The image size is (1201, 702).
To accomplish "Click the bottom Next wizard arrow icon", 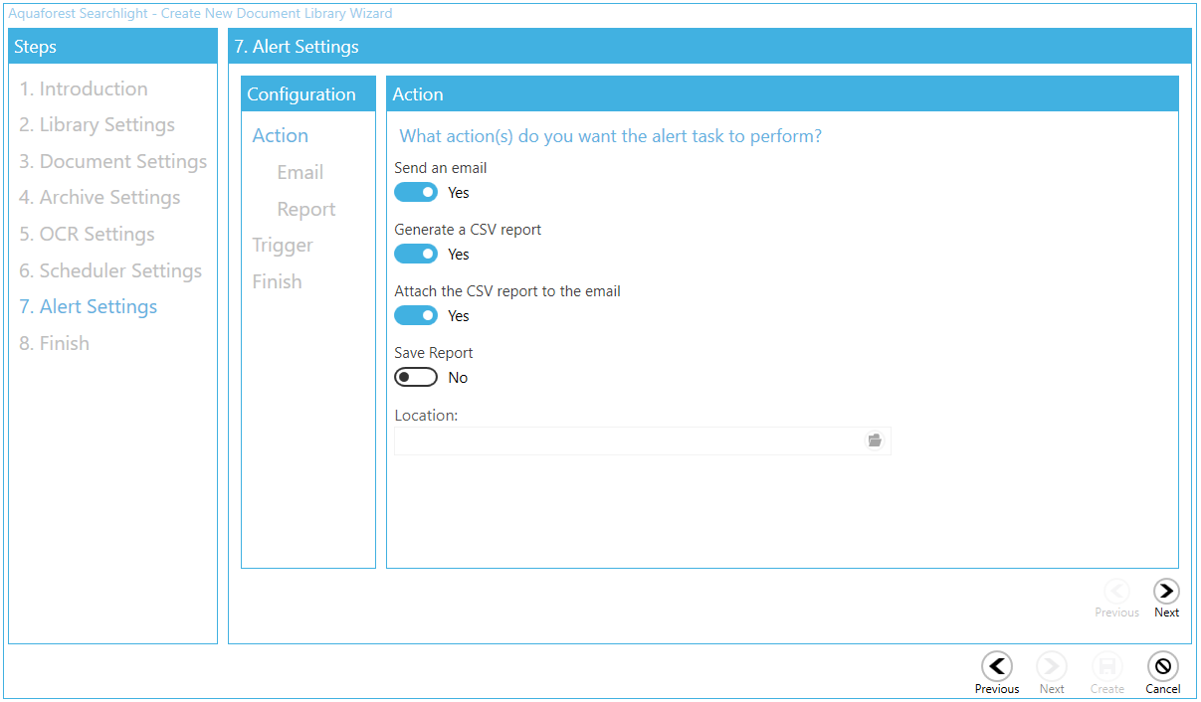I will coord(1052,666).
